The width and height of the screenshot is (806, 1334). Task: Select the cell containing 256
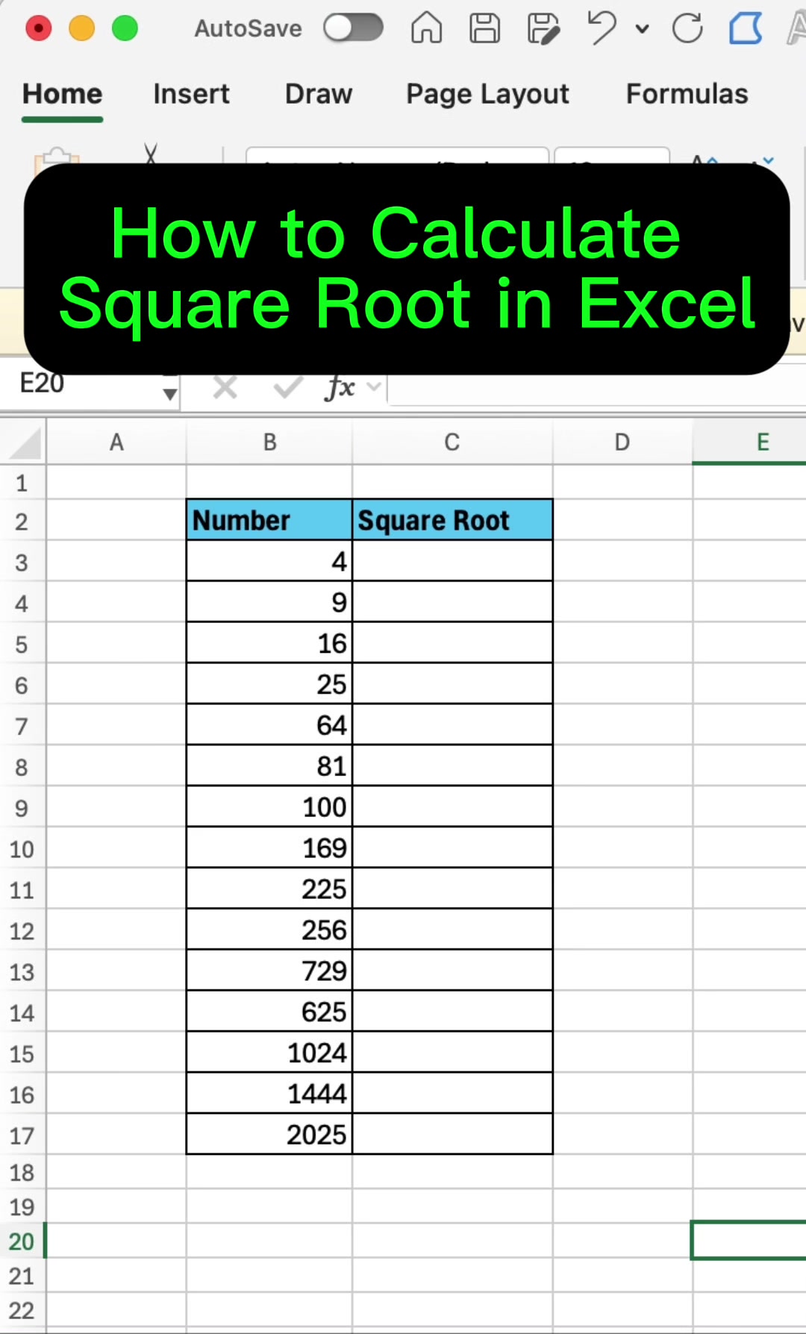pyautogui.click(x=269, y=930)
